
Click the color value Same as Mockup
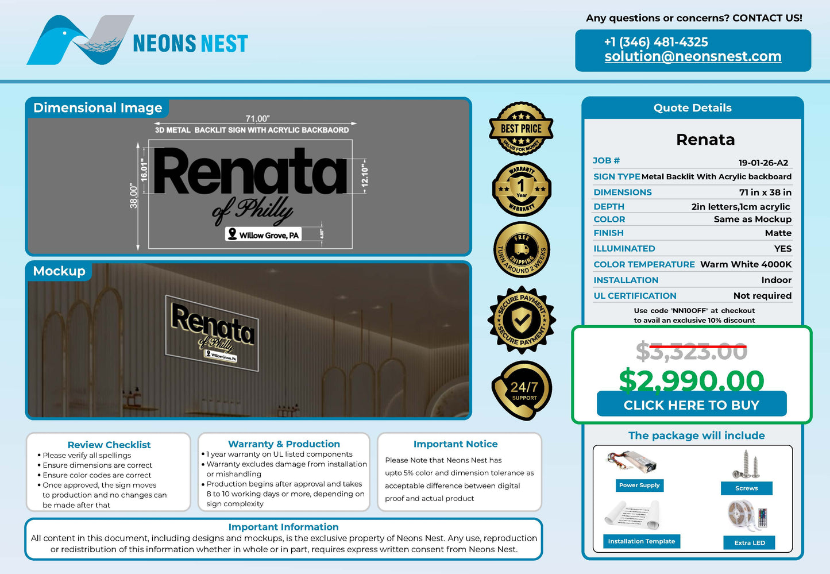pos(752,219)
